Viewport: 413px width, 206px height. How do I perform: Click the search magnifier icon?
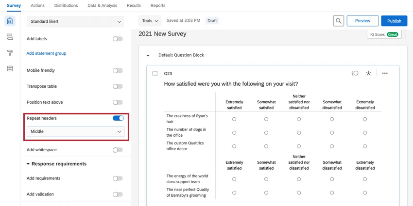339,21
